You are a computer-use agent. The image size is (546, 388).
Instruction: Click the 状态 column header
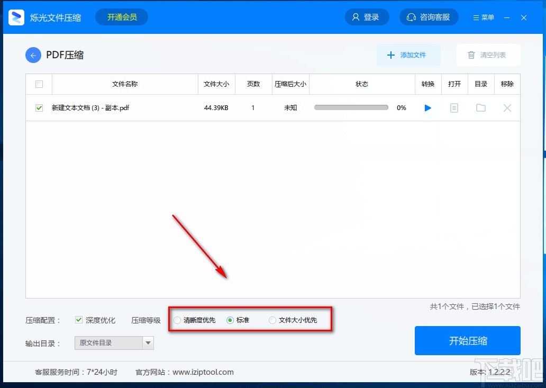tap(362, 84)
